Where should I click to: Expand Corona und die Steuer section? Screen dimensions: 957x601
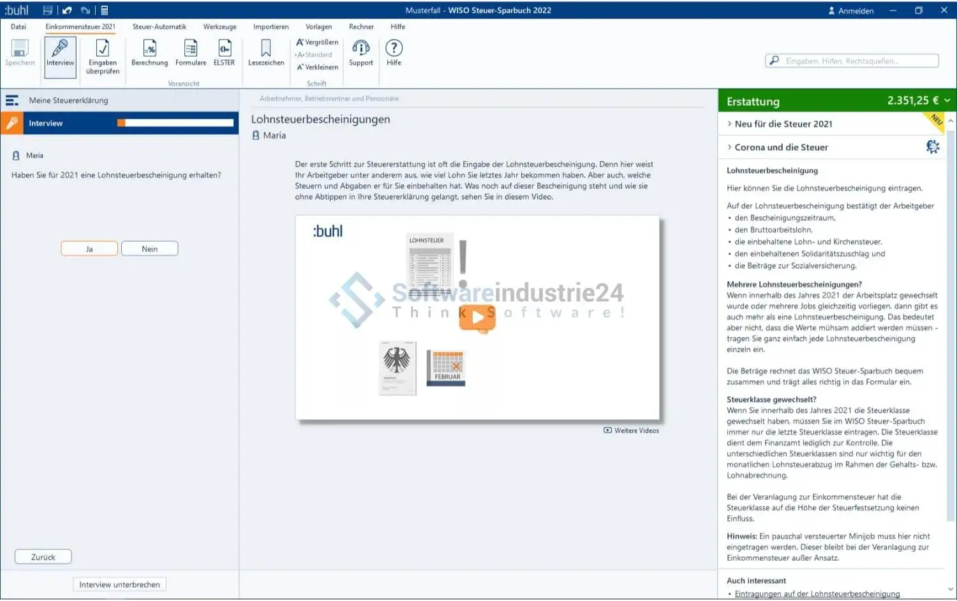pyautogui.click(x=781, y=147)
